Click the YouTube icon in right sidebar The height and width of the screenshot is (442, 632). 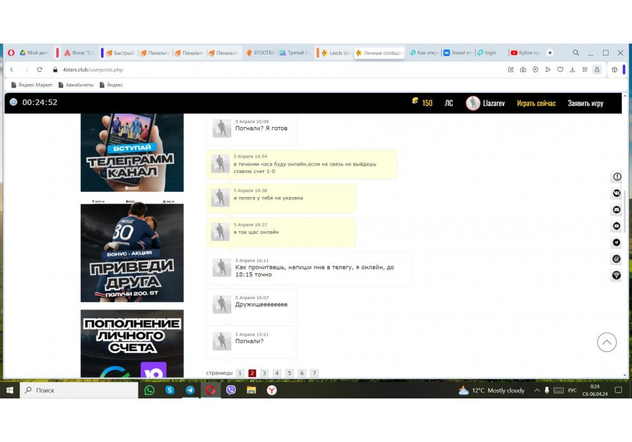pos(616,226)
